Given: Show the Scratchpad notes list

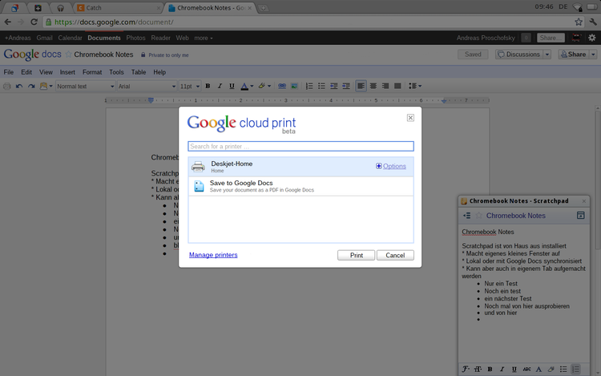Looking at the screenshot, I should (x=466, y=216).
